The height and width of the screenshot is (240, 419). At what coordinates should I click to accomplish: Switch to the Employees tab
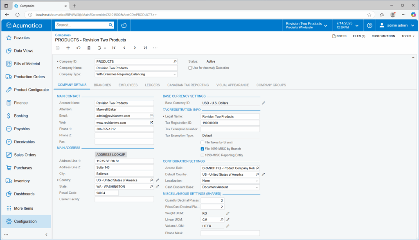pos(128,85)
